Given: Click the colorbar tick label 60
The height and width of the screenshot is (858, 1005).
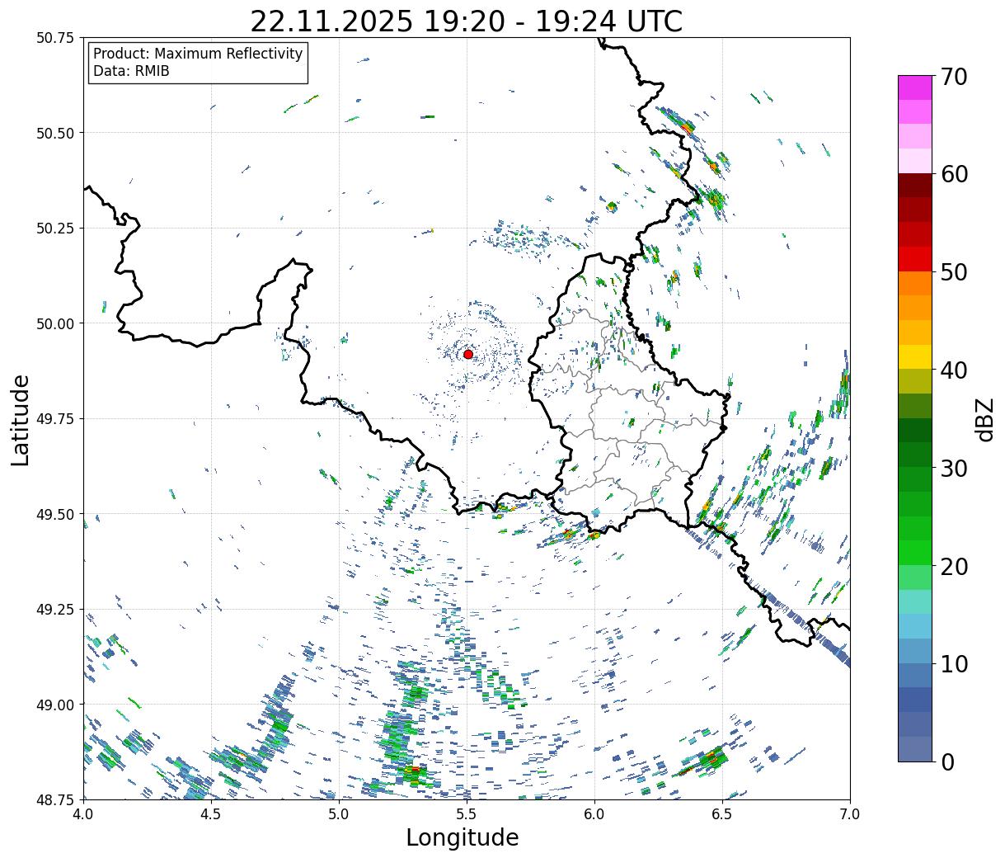Looking at the screenshot, I should tap(954, 174).
